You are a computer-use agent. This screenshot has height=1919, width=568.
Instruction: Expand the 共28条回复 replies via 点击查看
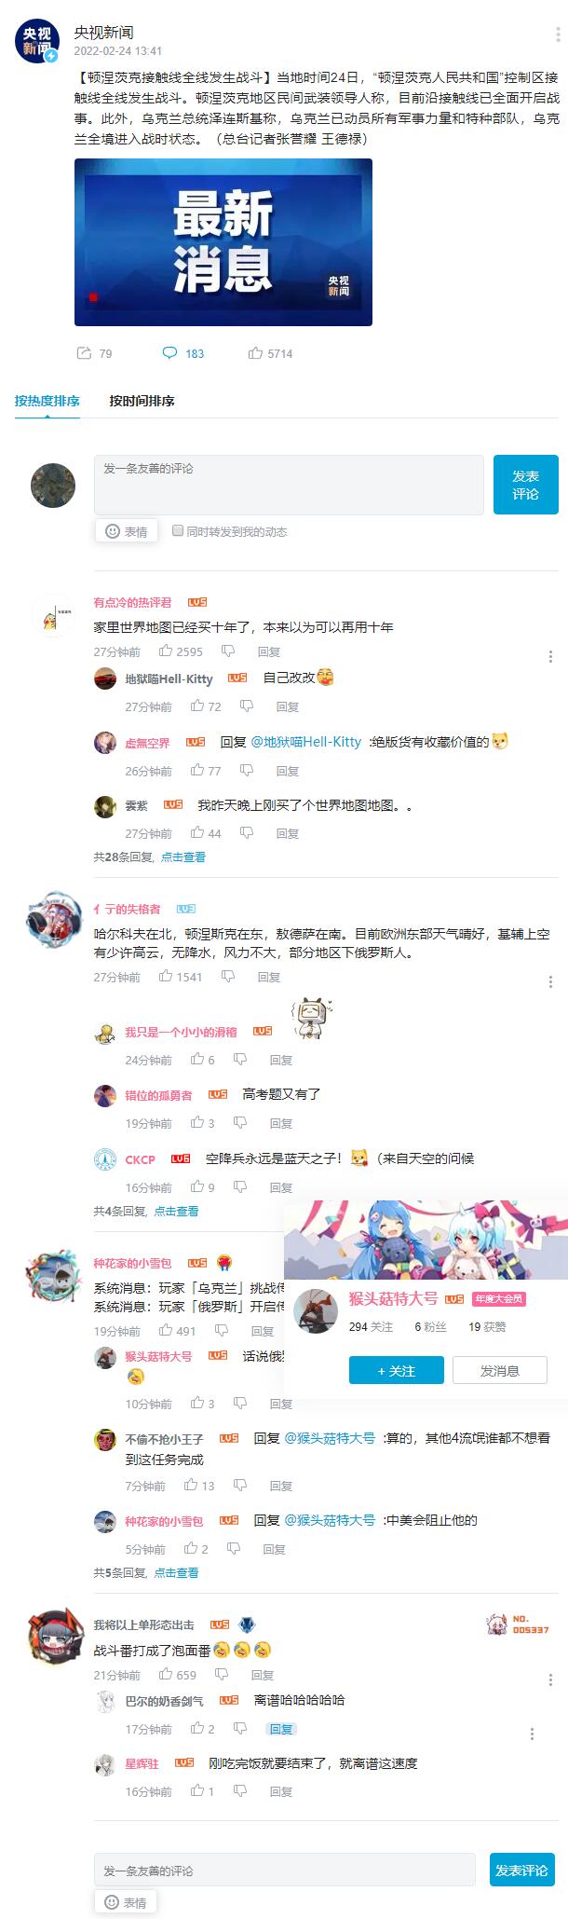pyautogui.click(x=183, y=857)
